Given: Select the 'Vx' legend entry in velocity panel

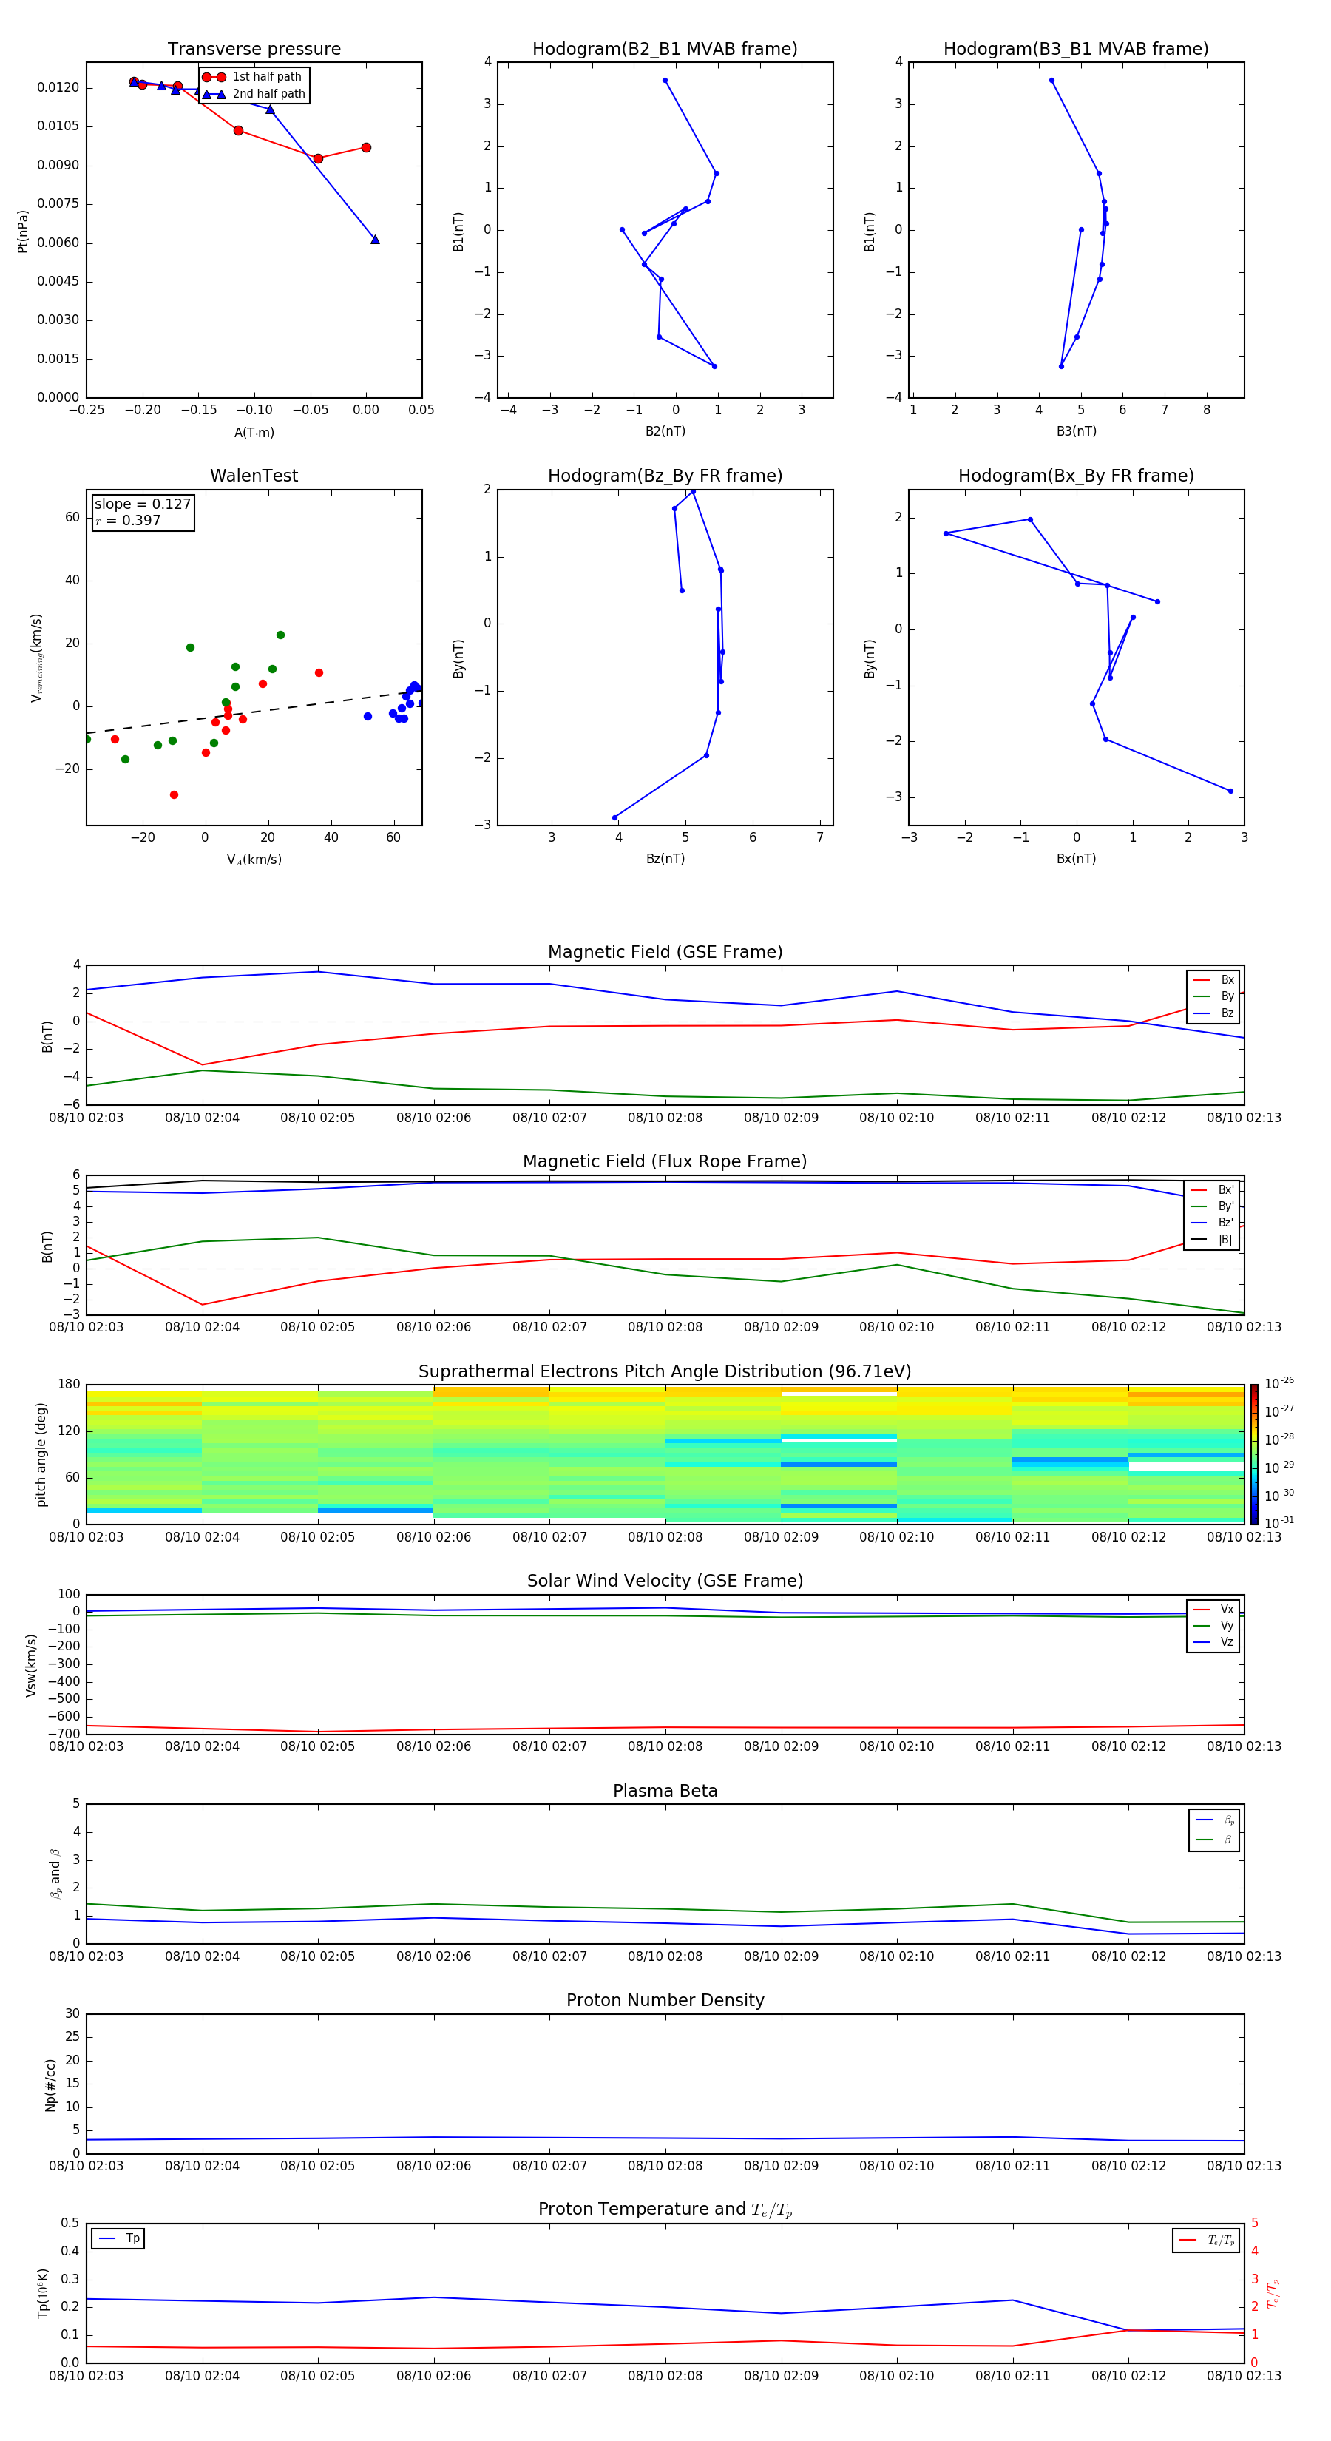Looking at the screenshot, I should (x=1213, y=1609).
